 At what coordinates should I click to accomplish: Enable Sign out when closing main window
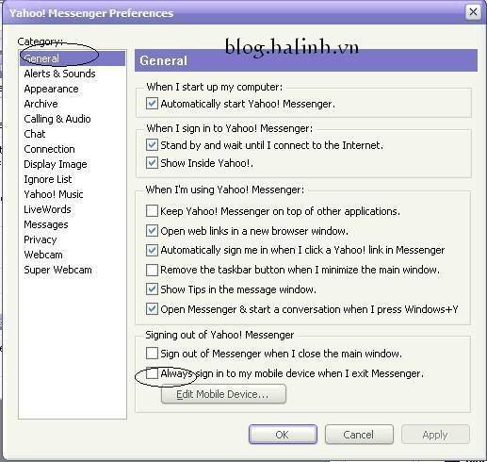[x=152, y=354]
